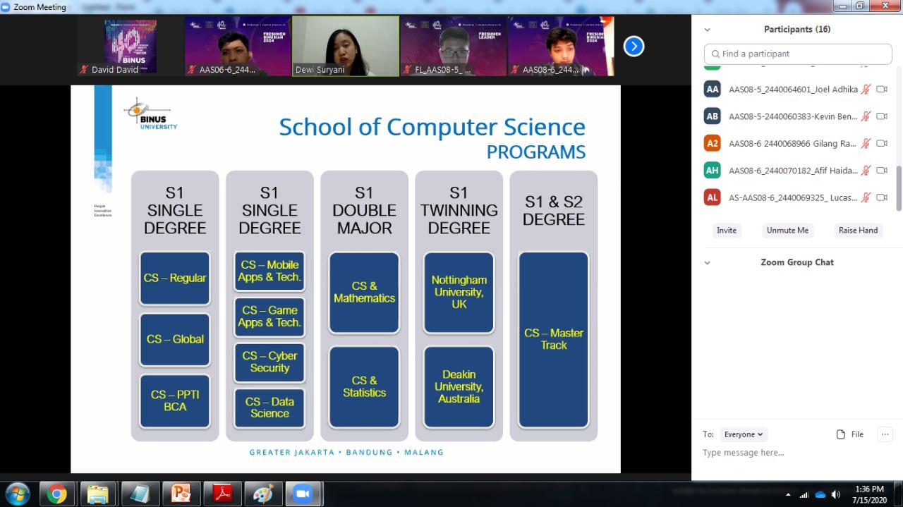Attach a file in chat
Screen dimensions: 903x507
click(x=850, y=434)
